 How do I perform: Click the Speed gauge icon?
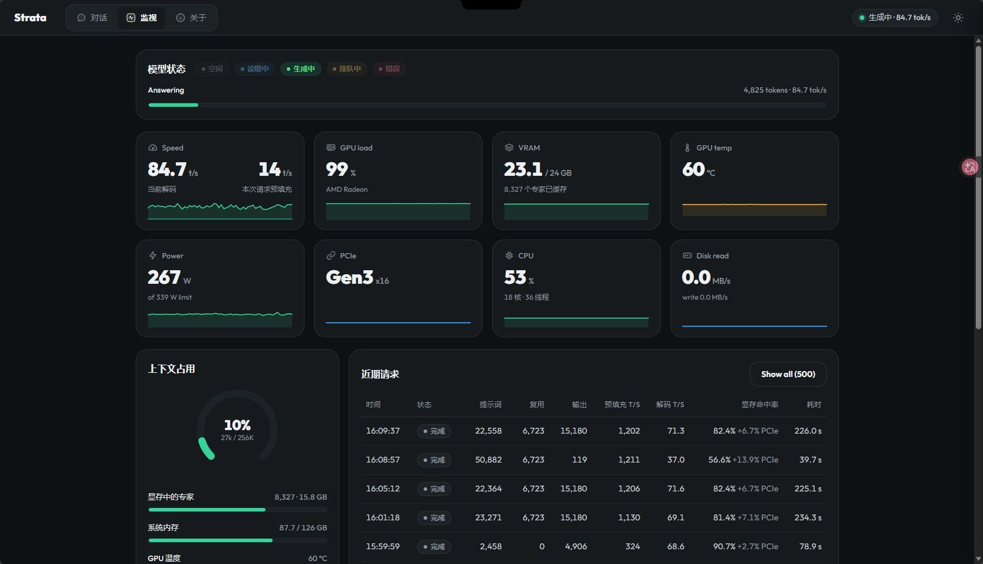pyautogui.click(x=153, y=148)
